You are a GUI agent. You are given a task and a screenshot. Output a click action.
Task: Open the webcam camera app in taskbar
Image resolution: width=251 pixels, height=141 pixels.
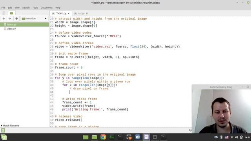click(x=138, y=137)
